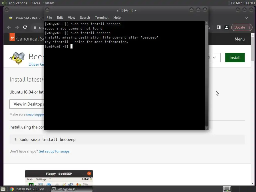Open Get set up for snaps link
Screen dimensions: 256x192
pos(54,151)
